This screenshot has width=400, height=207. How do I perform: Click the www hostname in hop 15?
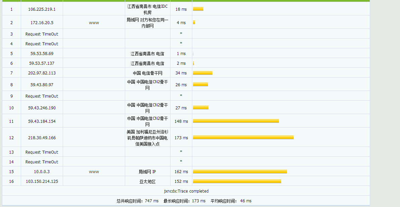pyautogui.click(x=94, y=171)
